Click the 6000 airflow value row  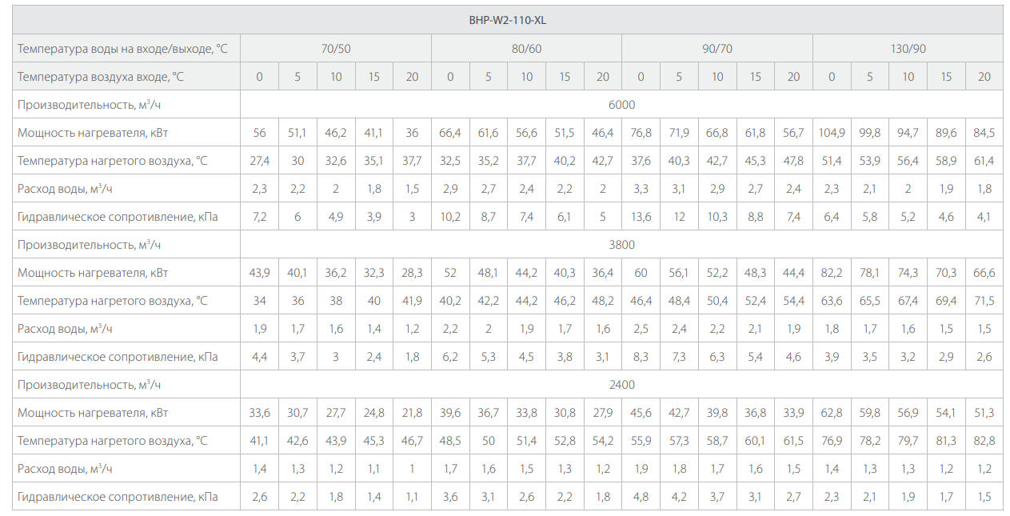621,105
